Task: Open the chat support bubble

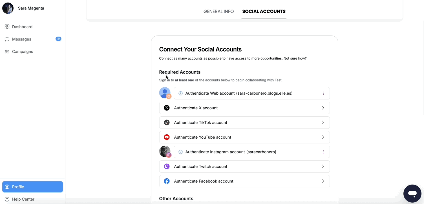Action: tap(412, 194)
